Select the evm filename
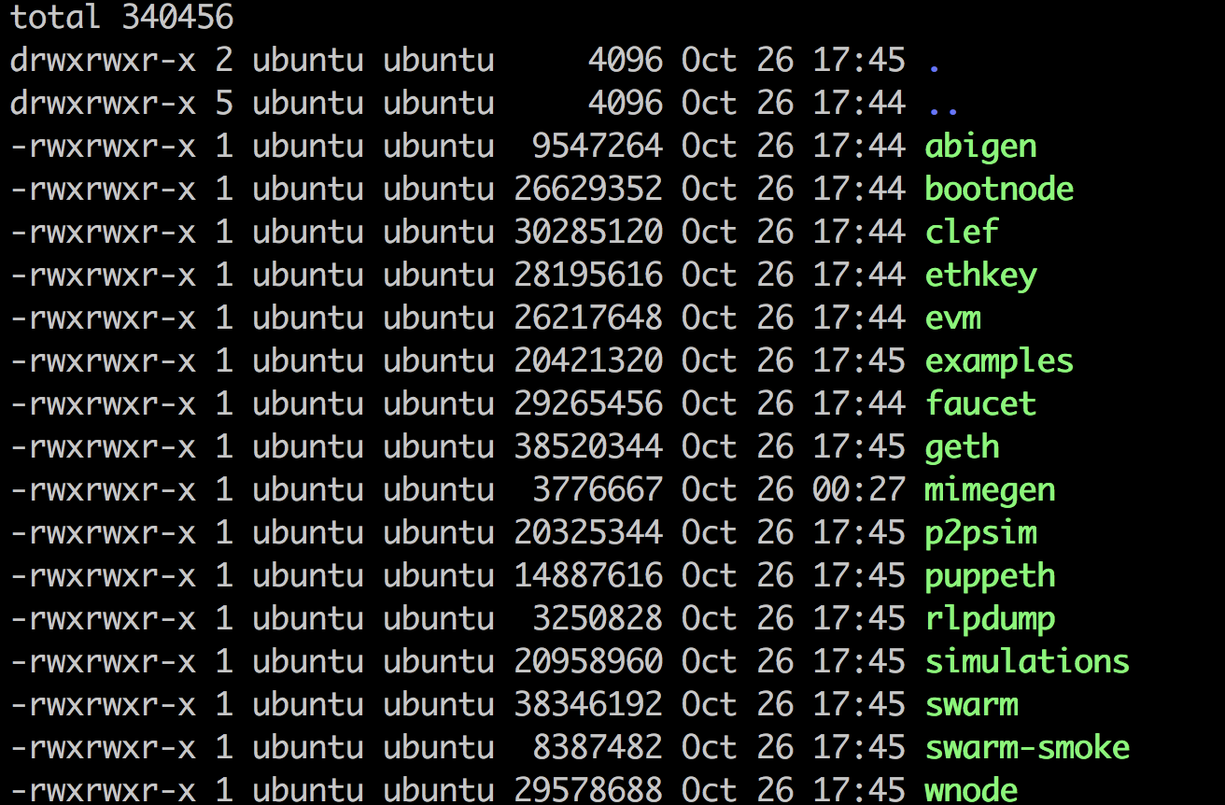Image resolution: width=1225 pixels, height=805 pixels. pos(952,318)
